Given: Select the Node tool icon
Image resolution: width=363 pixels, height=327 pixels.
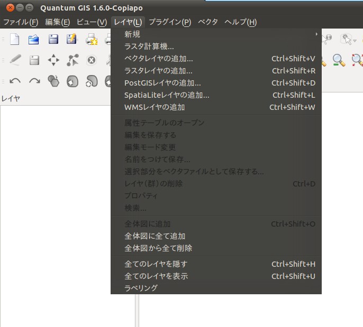Looking at the screenshot, I should pyautogui.click(x=72, y=60).
